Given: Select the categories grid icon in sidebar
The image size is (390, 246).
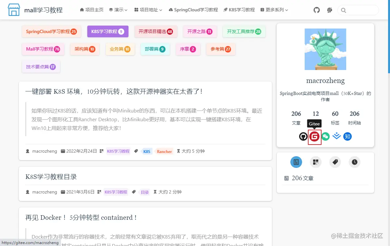Looking at the screenshot, I should click(x=316, y=162).
